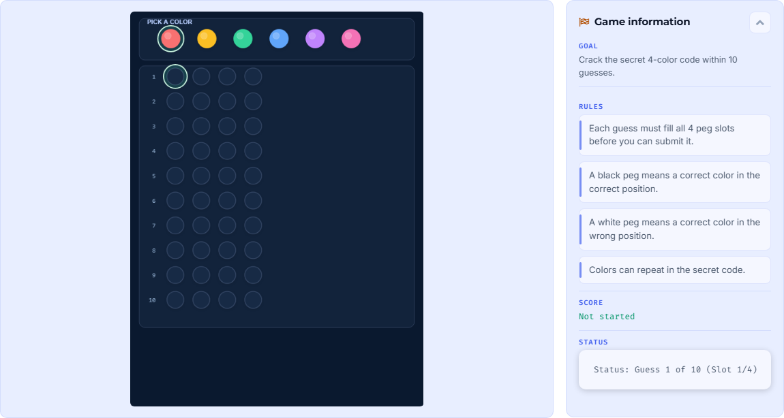Select the second peg slot in row 1
Screen dimensions: 784x418
click(202, 77)
